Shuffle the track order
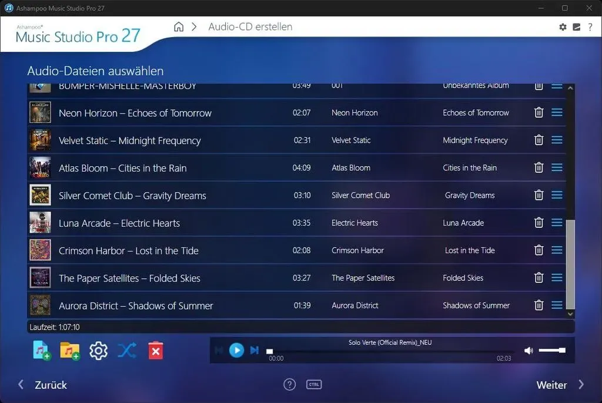Screen dimensions: 602x403 pos(127,350)
